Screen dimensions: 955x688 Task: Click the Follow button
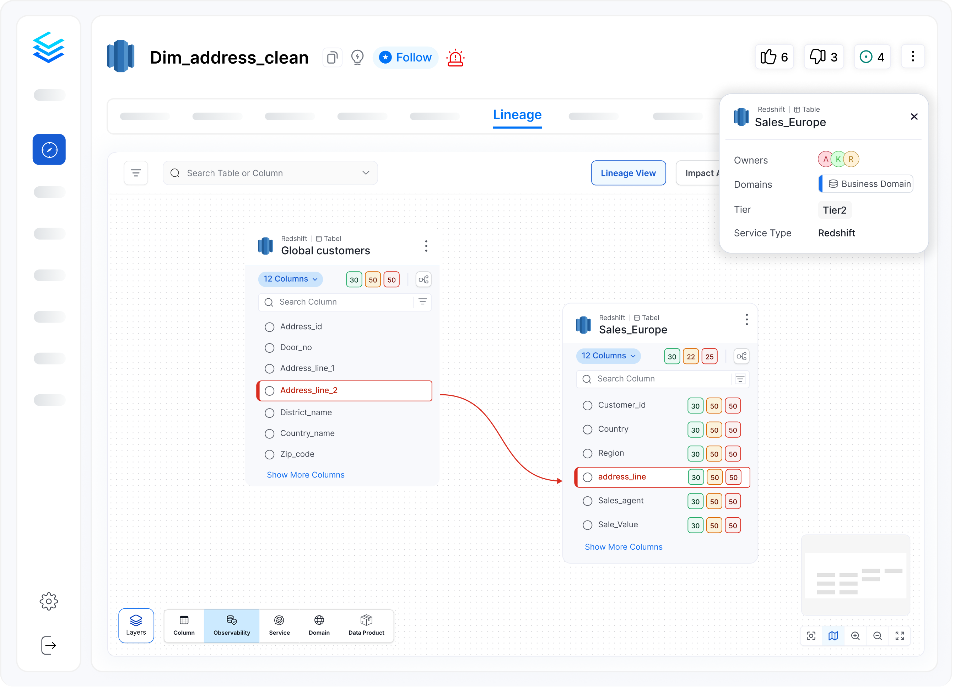click(x=405, y=57)
